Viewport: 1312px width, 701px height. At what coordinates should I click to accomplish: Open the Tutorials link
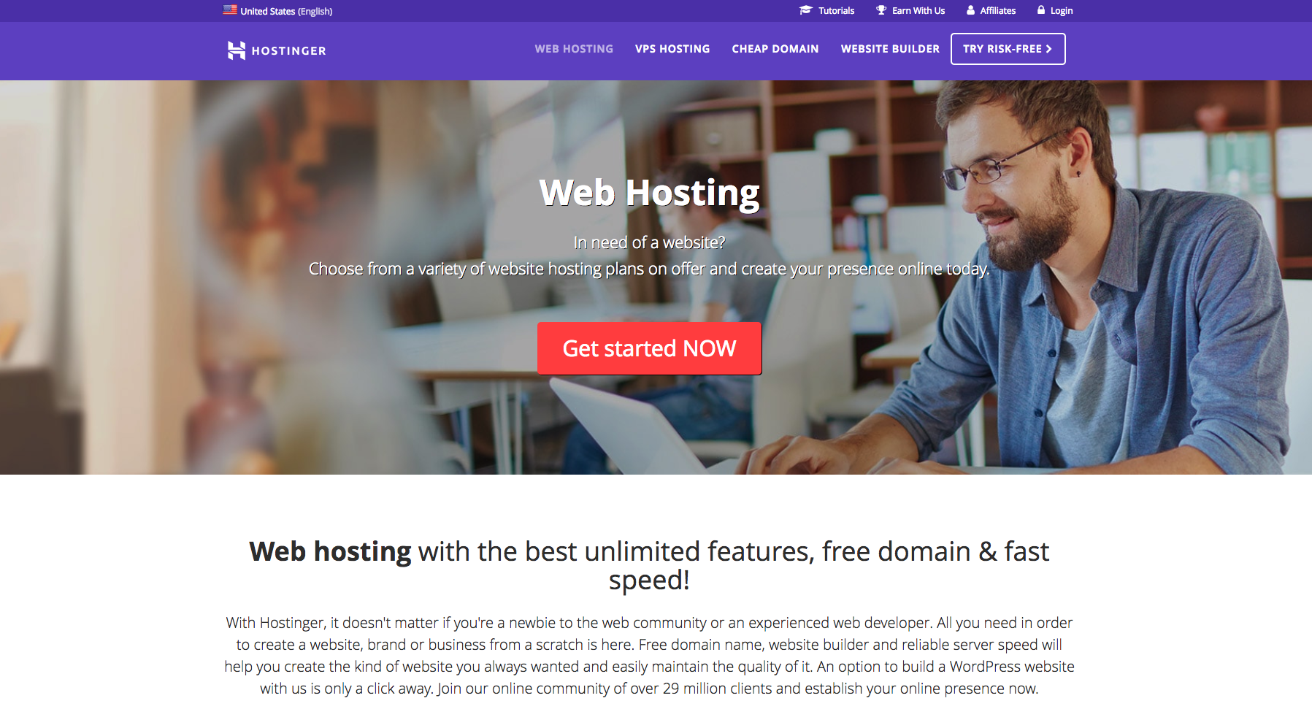click(x=837, y=11)
